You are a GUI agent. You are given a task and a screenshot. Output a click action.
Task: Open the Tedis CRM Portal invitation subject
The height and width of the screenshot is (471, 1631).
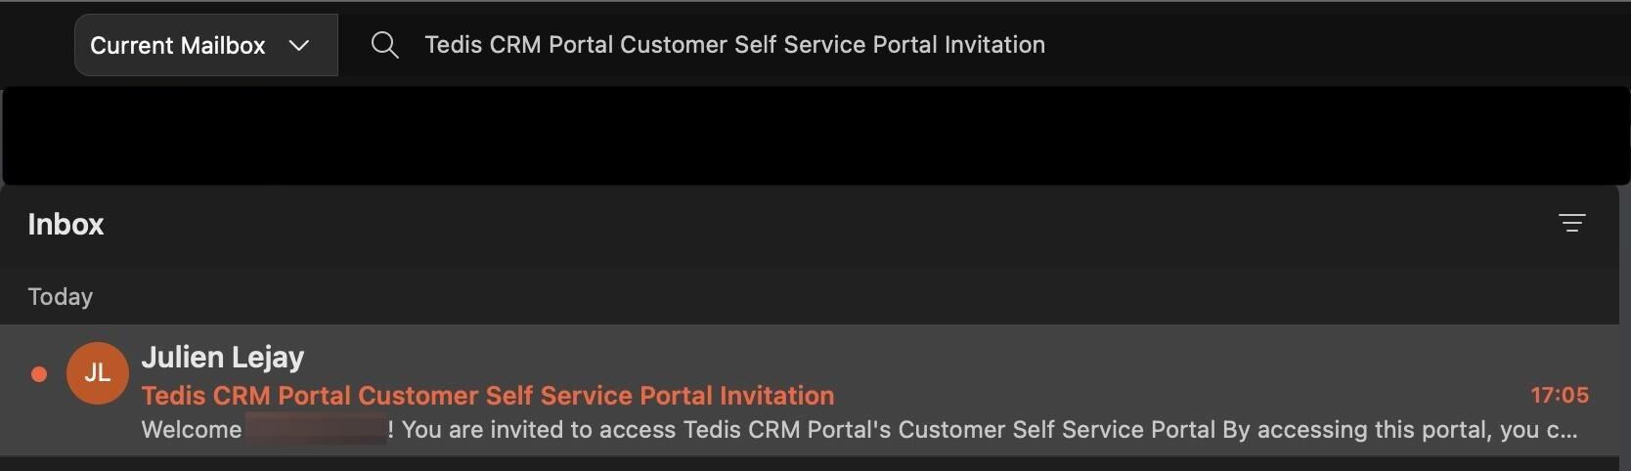487,396
